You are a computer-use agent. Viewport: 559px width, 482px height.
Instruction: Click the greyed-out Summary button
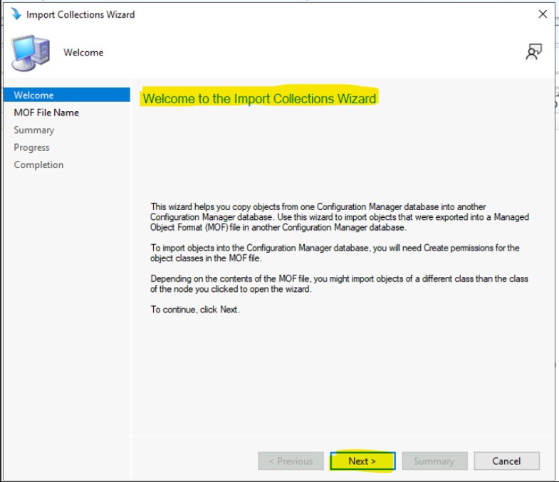coord(434,461)
